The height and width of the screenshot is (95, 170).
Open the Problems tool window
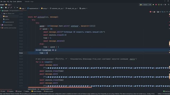(x=11, y=91)
